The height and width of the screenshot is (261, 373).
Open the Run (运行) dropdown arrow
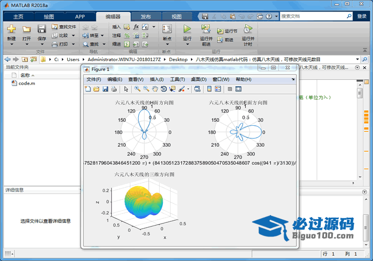click(187, 44)
